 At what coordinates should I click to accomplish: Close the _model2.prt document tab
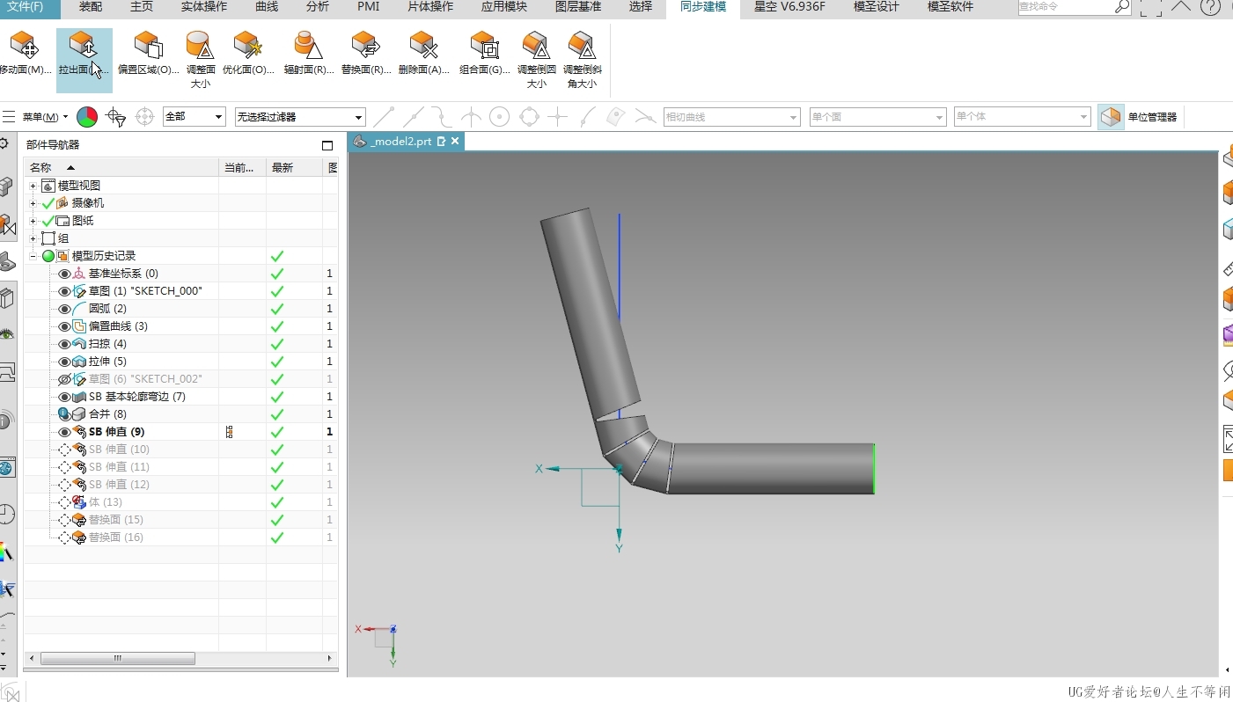pyautogui.click(x=455, y=141)
